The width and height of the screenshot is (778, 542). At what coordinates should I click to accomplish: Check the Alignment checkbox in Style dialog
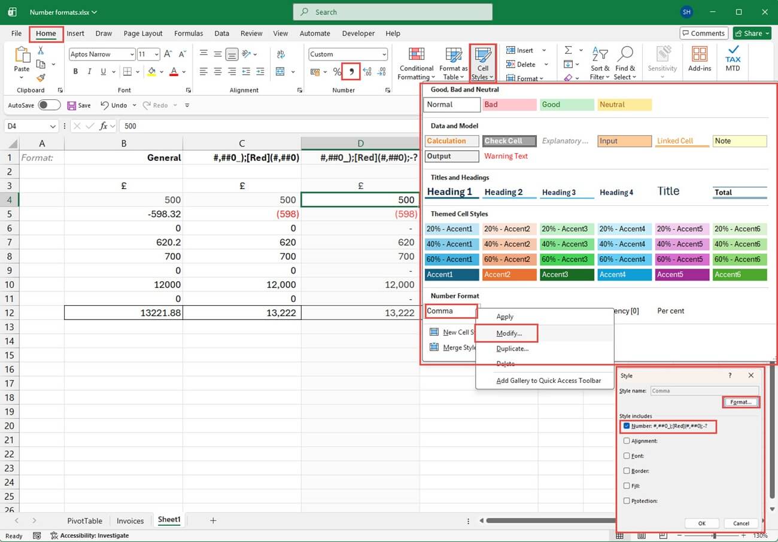point(627,441)
